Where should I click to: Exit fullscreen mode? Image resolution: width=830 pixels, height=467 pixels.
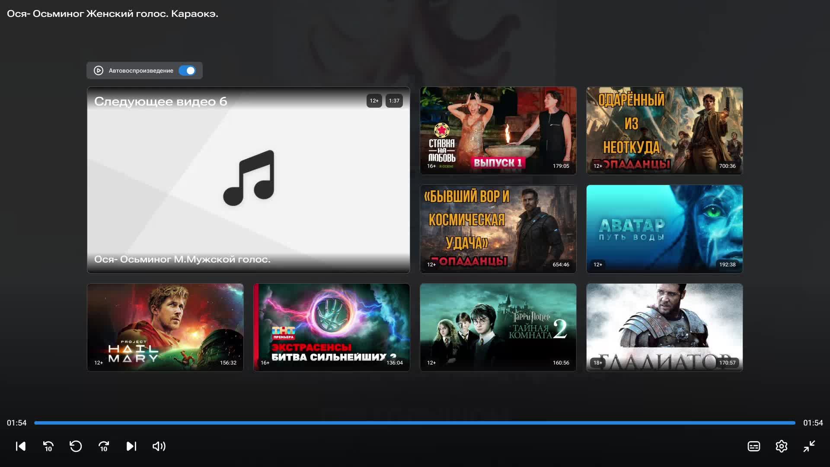click(x=809, y=446)
